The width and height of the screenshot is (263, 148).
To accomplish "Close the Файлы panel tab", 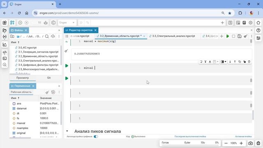I will (26, 30).
